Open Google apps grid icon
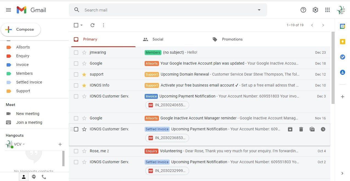Image resolution: width=350 pixels, height=181 pixels. pos(327,10)
